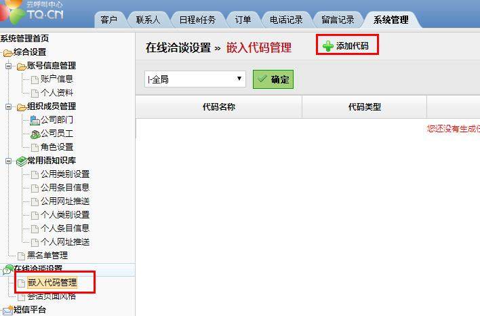Select 角色设置 in the tree
The image size is (480, 316).
click(x=57, y=147)
